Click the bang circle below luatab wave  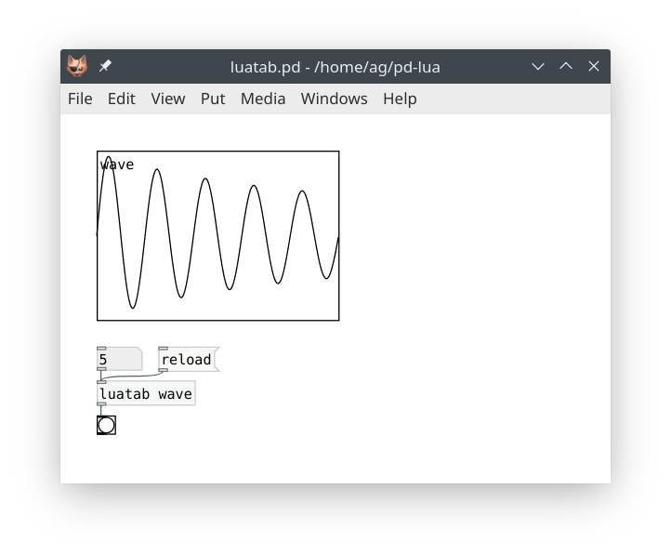[x=106, y=425]
